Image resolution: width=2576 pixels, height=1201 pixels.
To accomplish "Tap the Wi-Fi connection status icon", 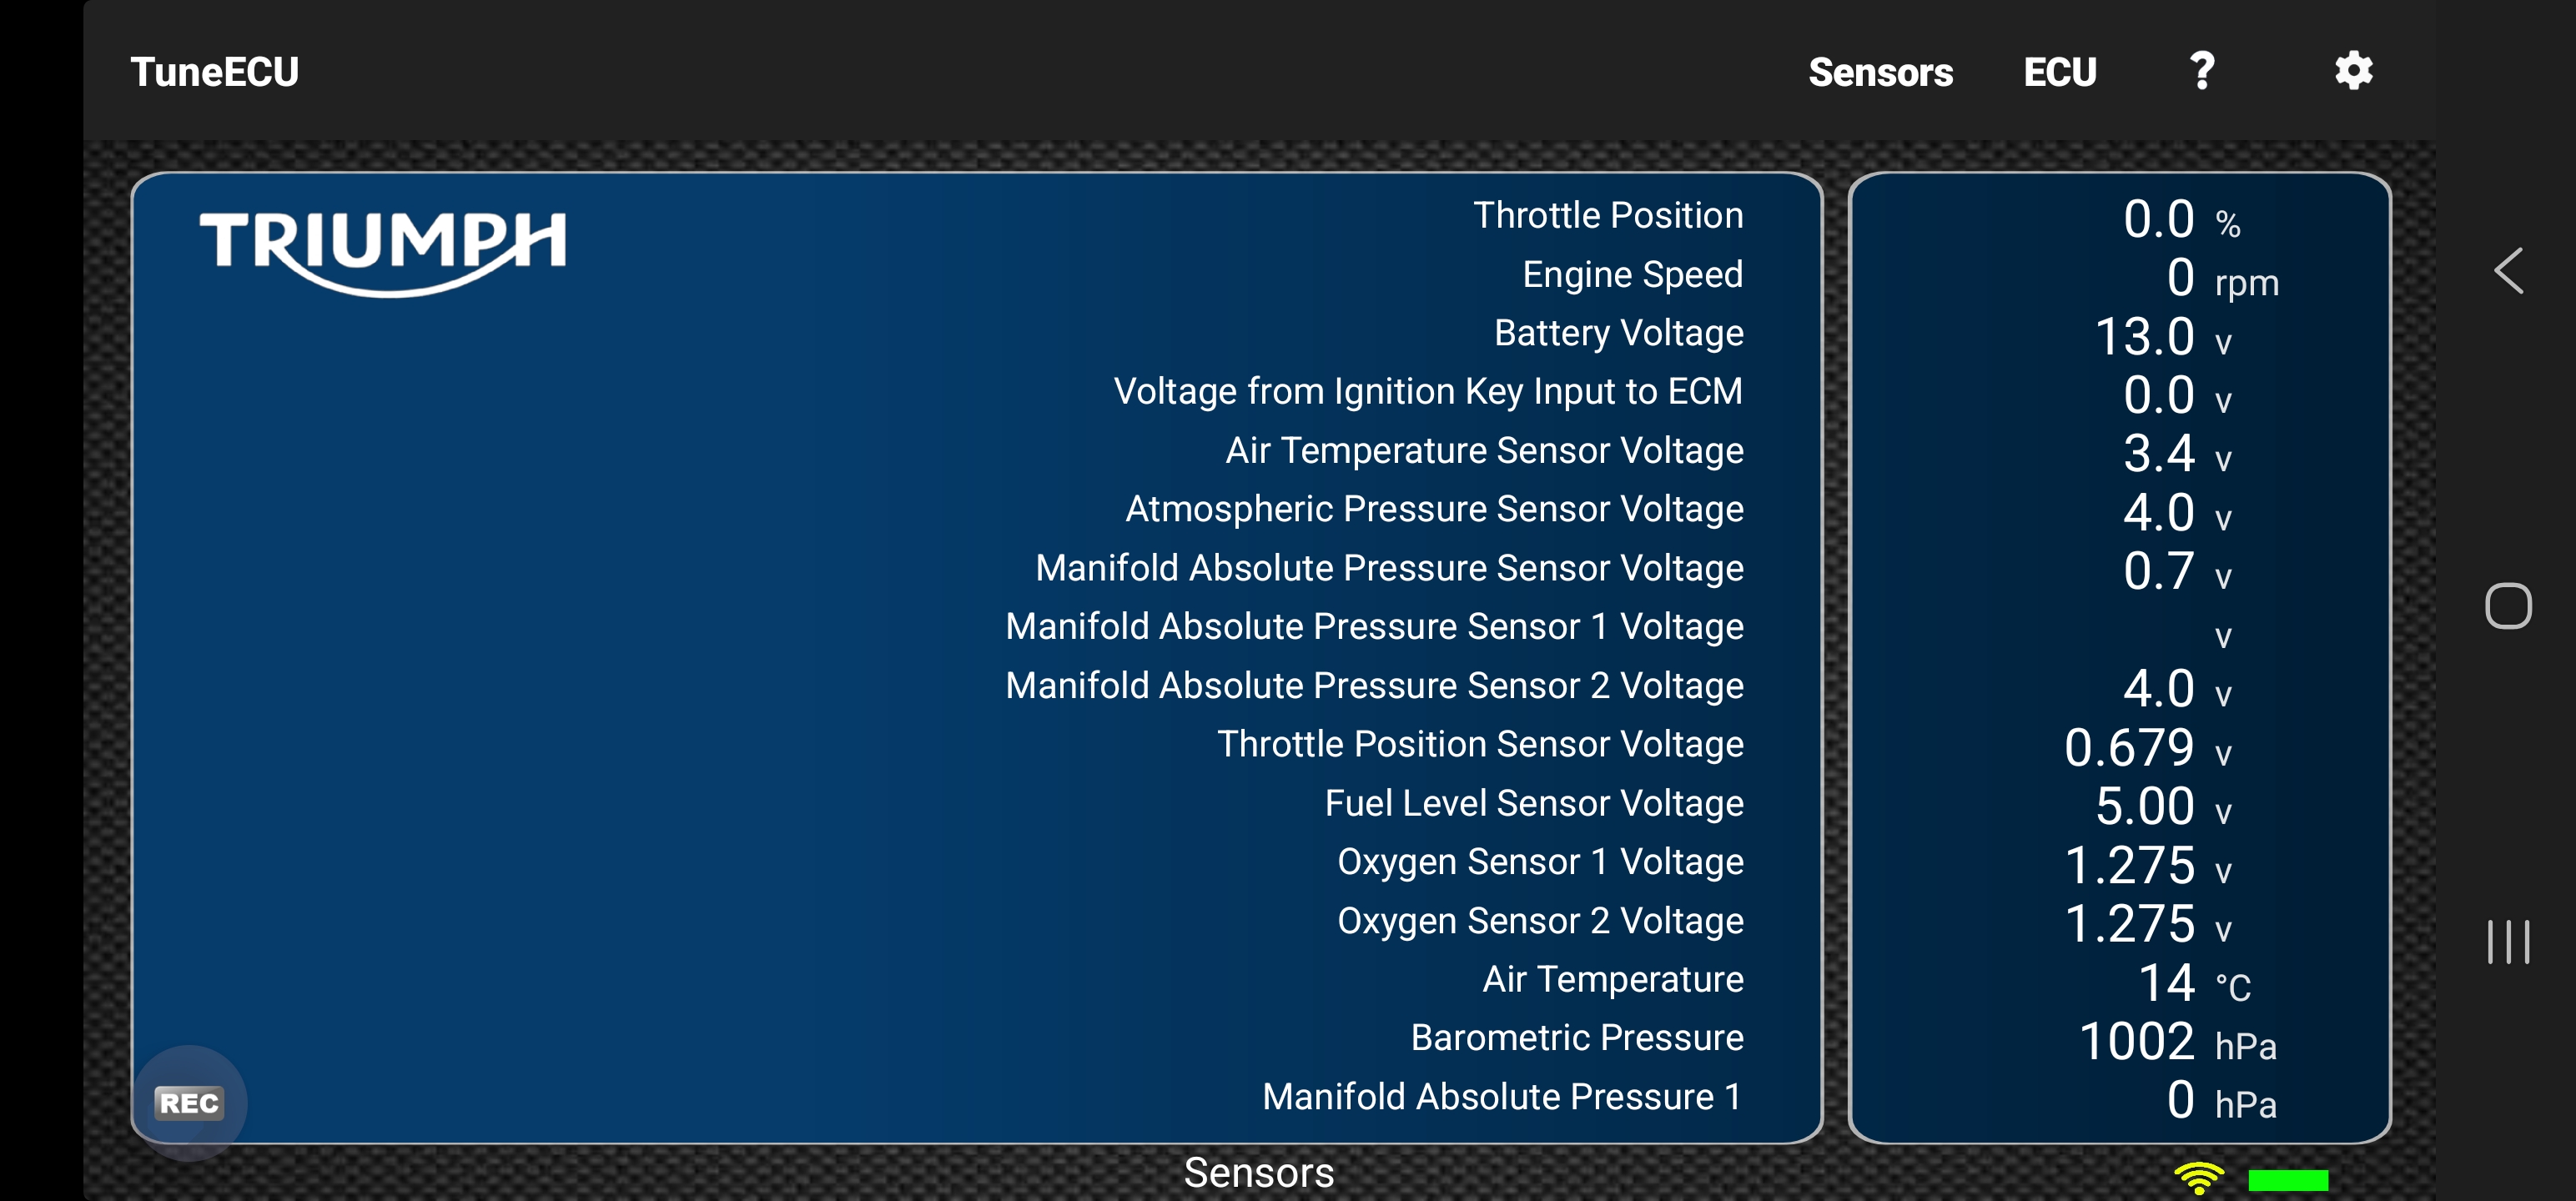I will [x=2198, y=1178].
